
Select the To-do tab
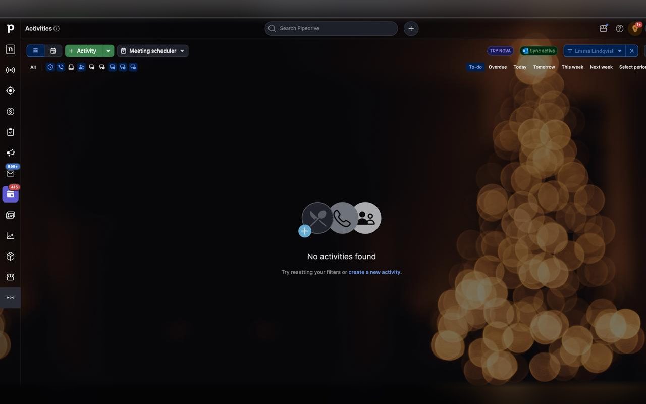[x=475, y=67]
